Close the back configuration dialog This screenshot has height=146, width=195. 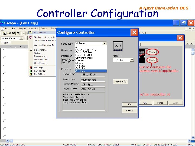tap(180, 38)
